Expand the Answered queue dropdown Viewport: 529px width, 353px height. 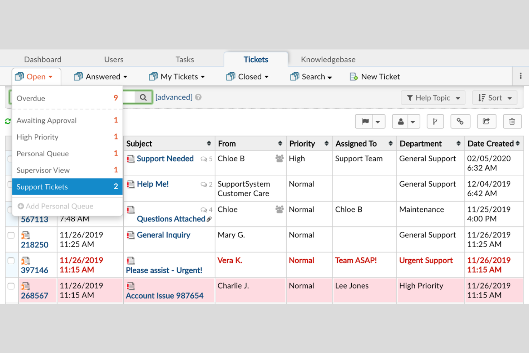tap(101, 76)
